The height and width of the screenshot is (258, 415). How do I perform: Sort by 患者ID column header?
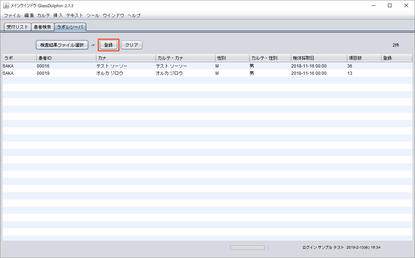click(66, 58)
